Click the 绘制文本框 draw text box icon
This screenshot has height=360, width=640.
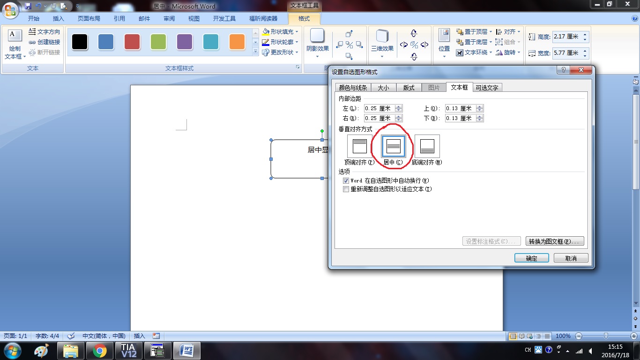click(x=15, y=36)
